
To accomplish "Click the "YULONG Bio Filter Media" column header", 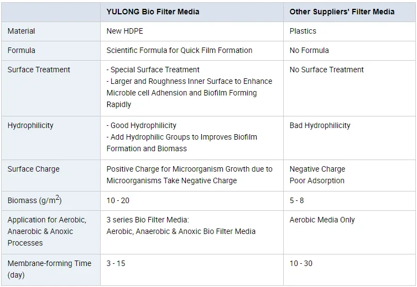I will 153,12.
